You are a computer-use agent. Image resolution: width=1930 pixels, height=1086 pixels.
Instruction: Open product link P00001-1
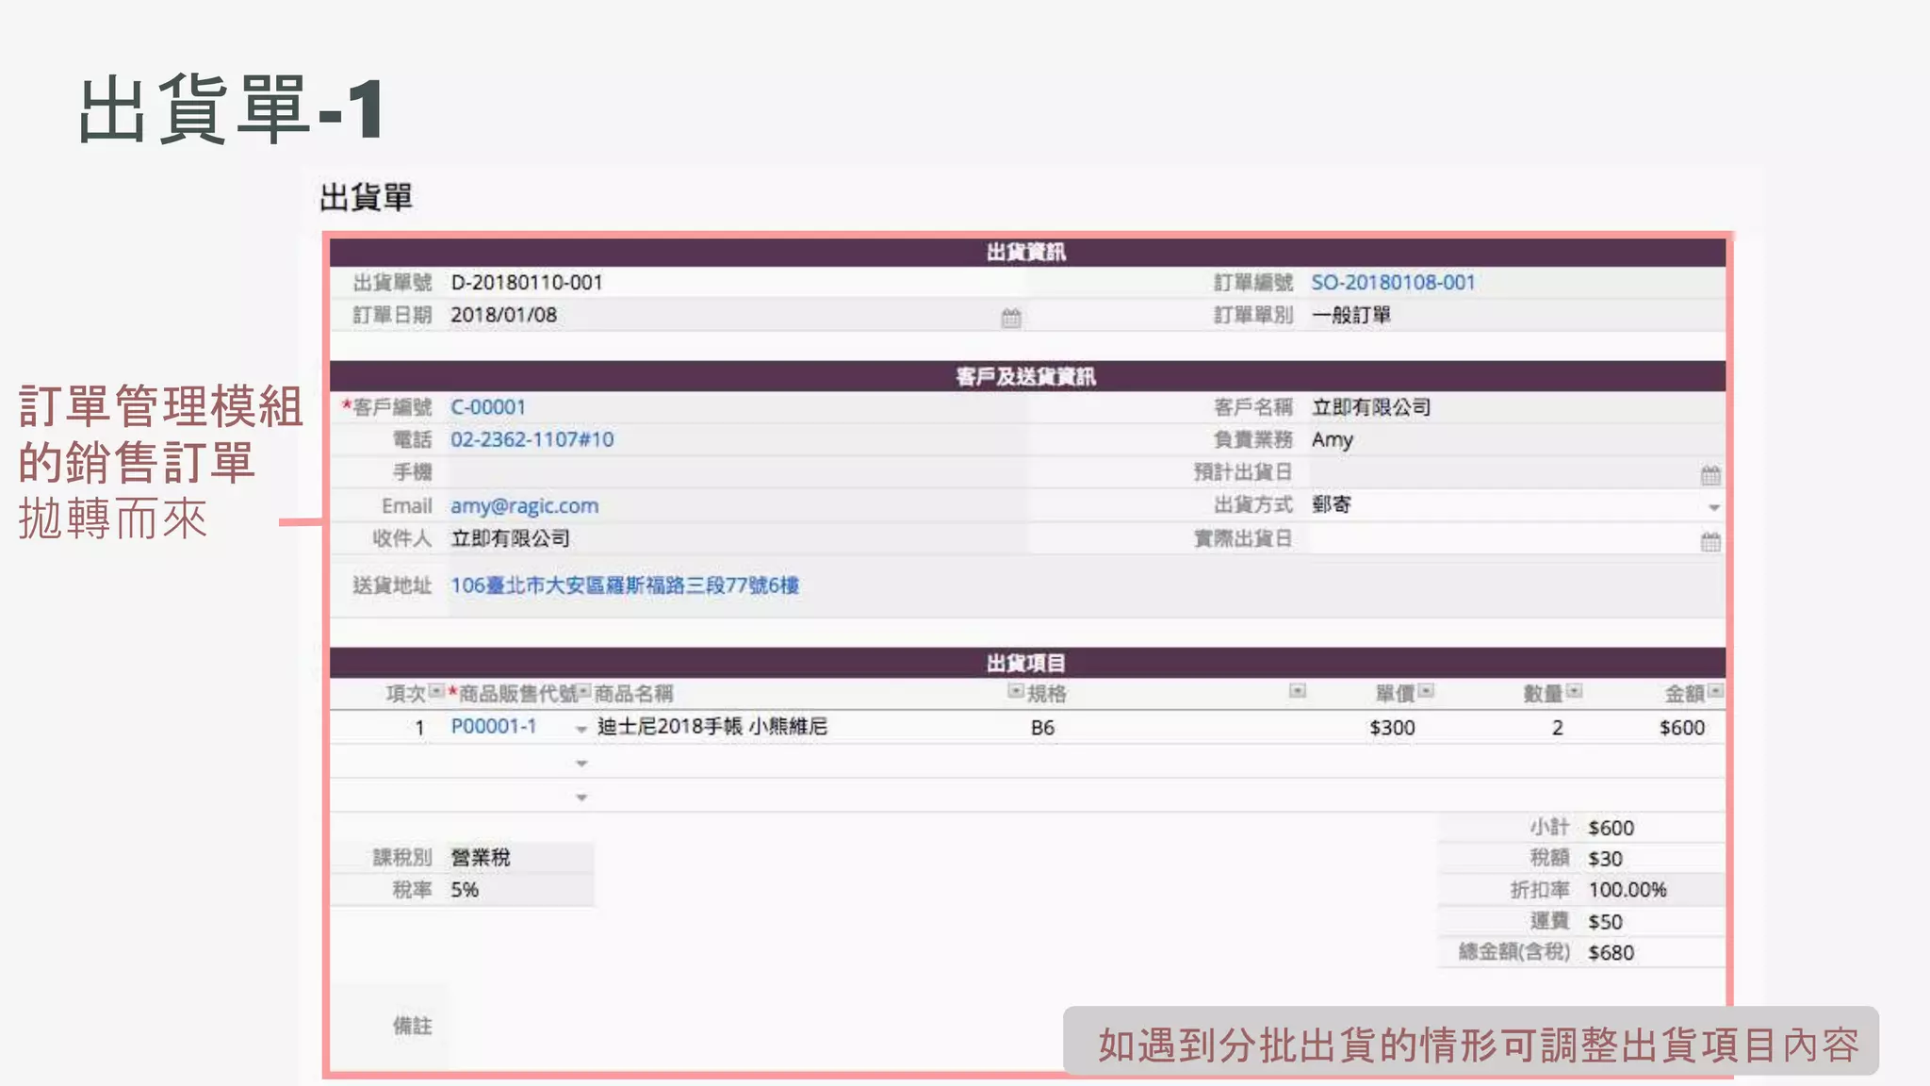pos(493,726)
